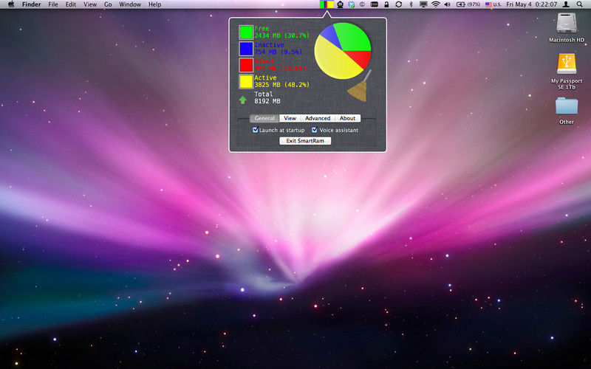Click the SmartRam colored menu bar icon
Screen dimensions: 591x369
click(326, 4)
